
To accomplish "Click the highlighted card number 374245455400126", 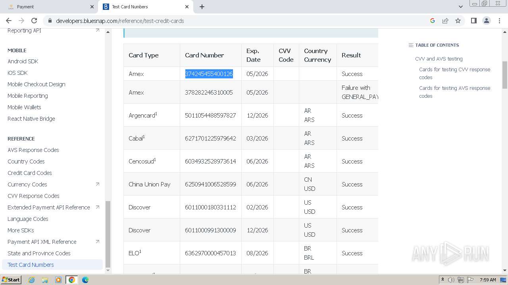I will 209,74.
